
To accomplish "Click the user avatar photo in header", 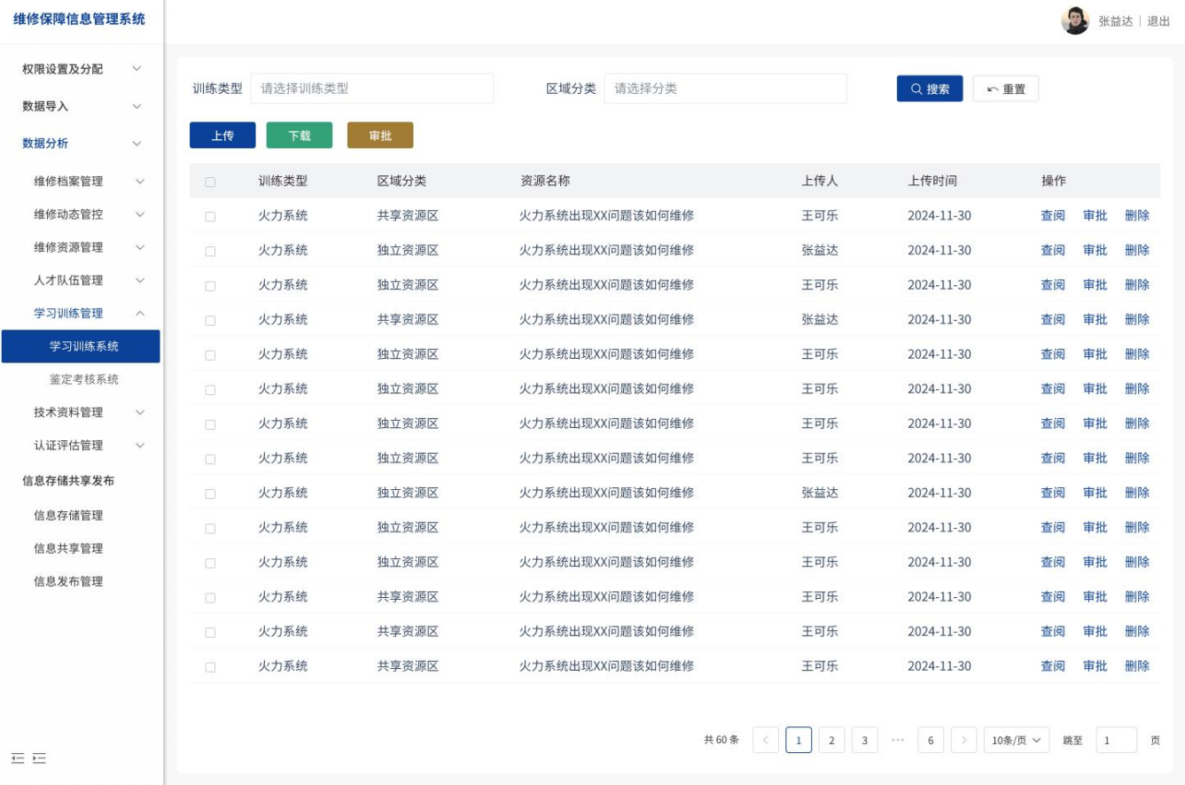I will 1075,20.
